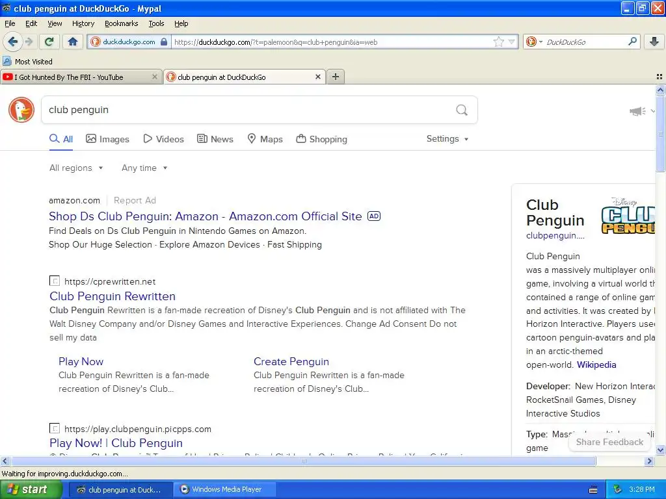Click the keyboard icon in system tray
The image size is (666, 499).
click(x=593, y=490)
